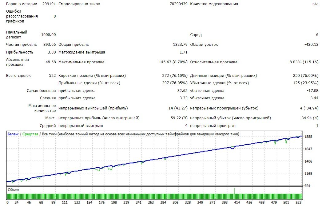This screenshot has height=206, width=322.
Task: Click consecutive losses value 4 (-34.94)
Action: pyautogui.click(x=309, y=108)
